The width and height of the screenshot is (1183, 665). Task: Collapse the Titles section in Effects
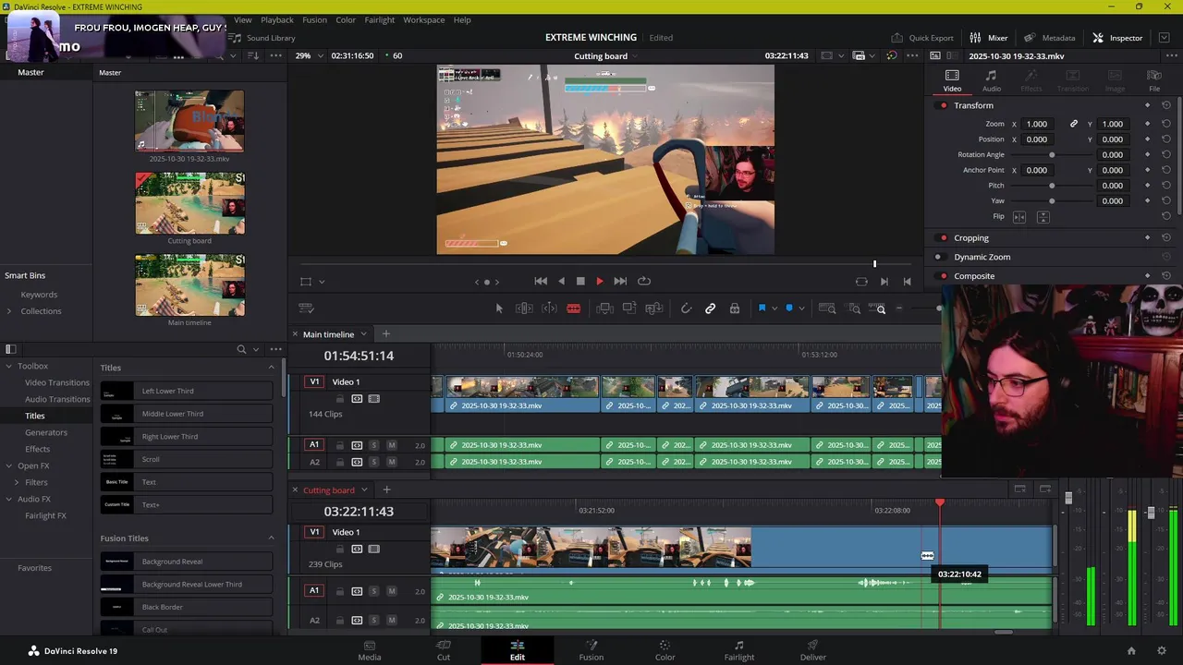click(271, 368)
